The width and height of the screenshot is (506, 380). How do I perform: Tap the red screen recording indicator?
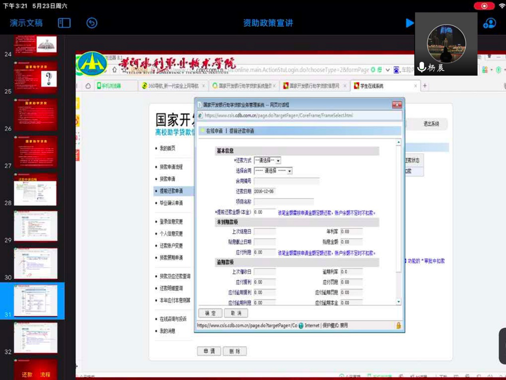484,6
